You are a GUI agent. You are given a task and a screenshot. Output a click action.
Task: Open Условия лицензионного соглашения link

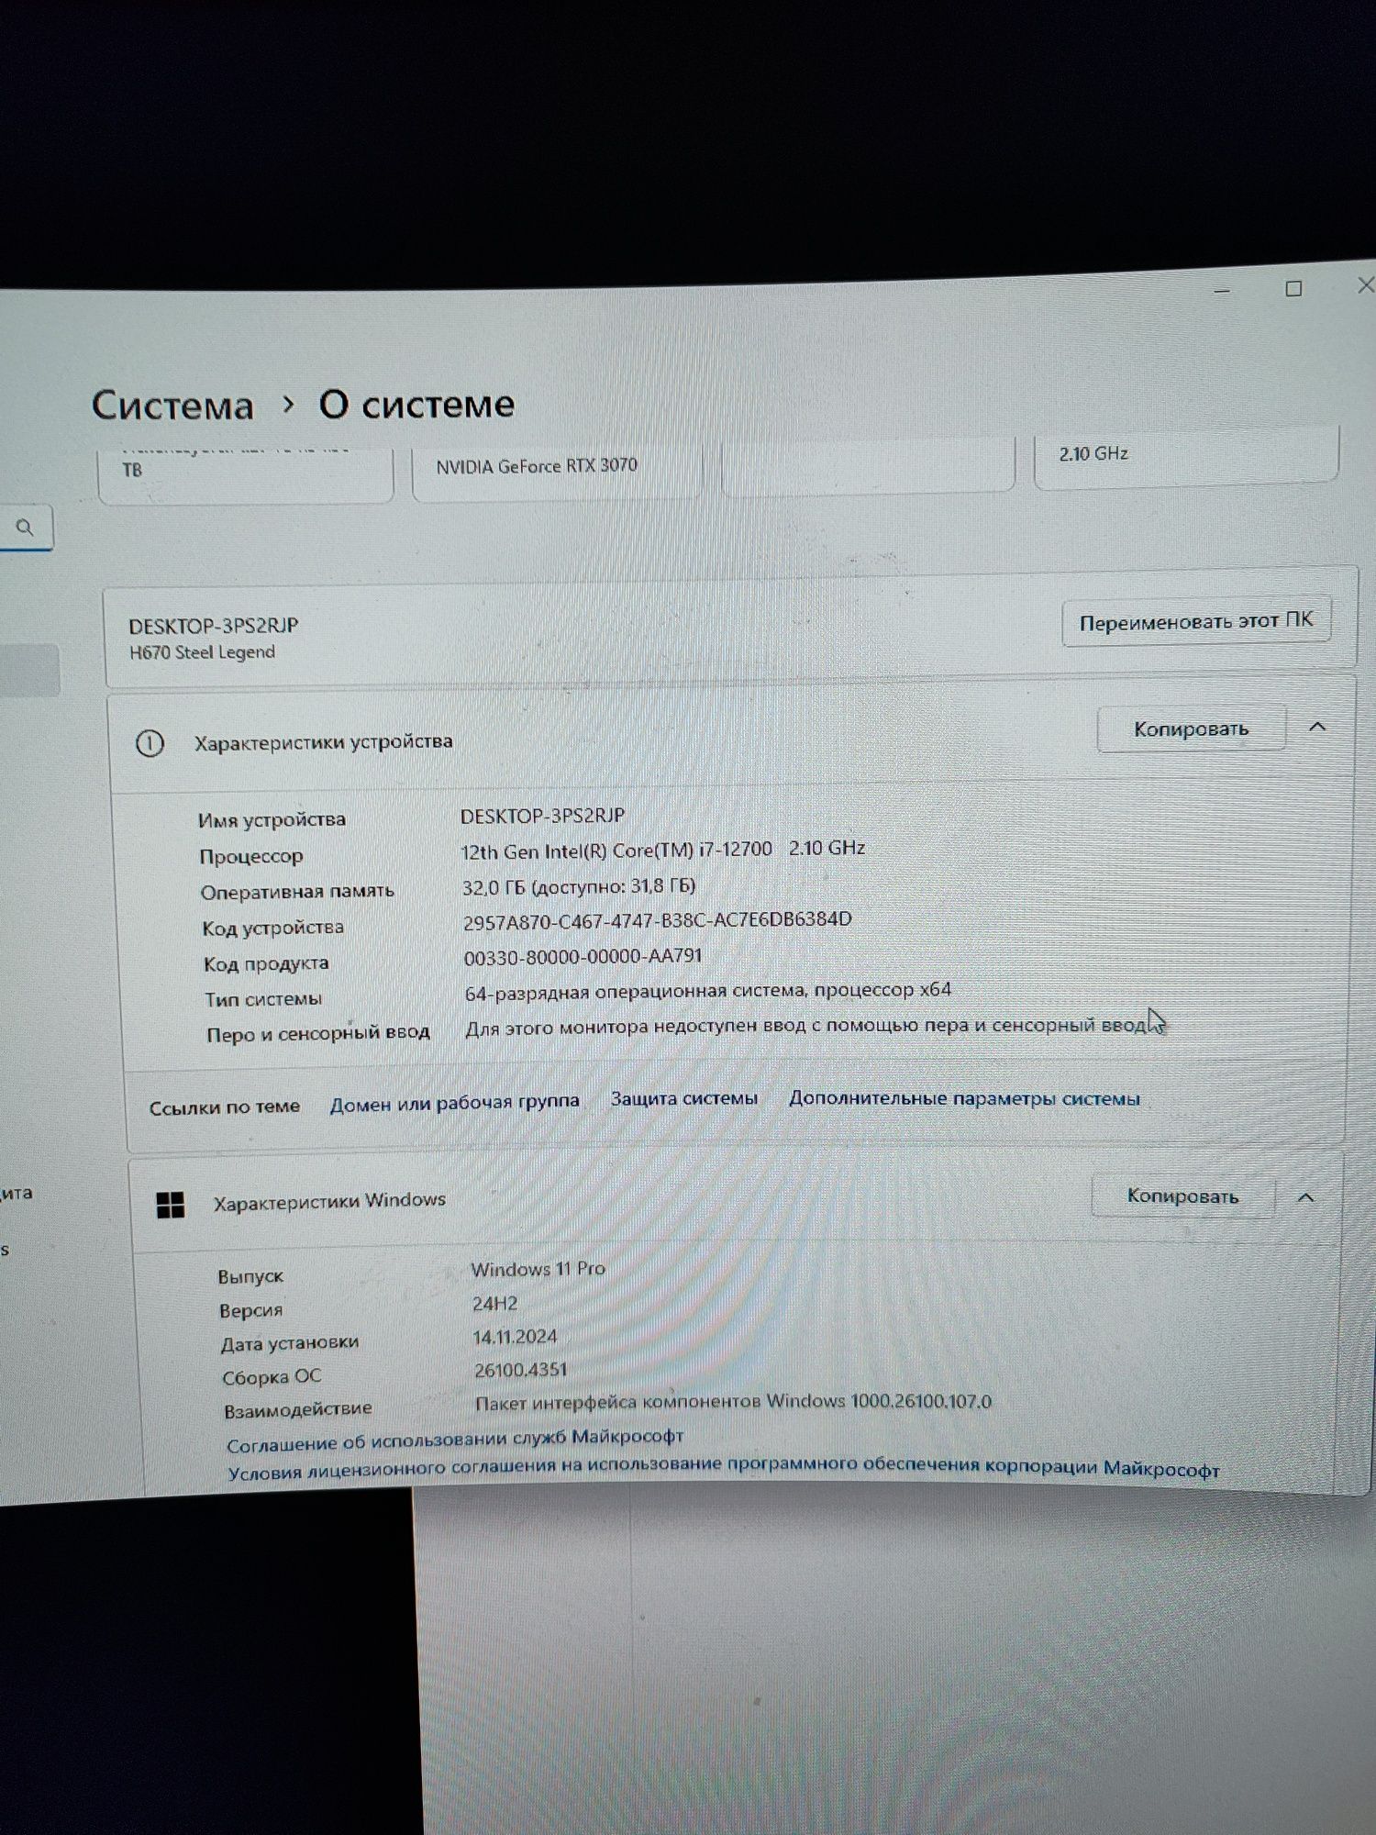click(723, 1469)
